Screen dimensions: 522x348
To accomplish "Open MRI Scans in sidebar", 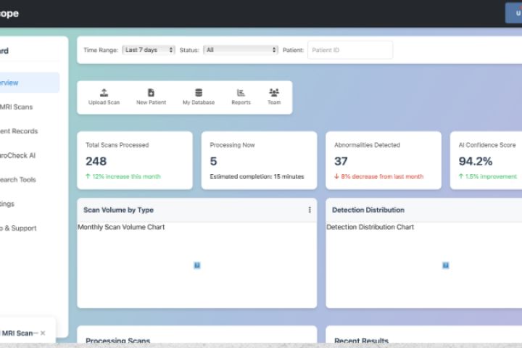I will pyautogui.click(x=16, y=107).
